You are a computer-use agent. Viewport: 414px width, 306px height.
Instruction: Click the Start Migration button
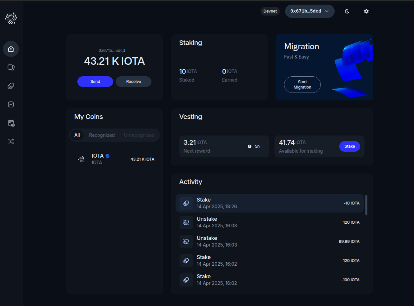(302, 85)
